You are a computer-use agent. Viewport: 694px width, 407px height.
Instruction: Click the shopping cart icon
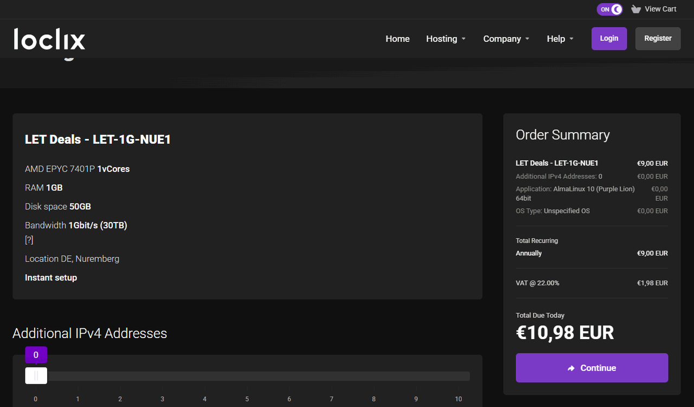(636, 9)
